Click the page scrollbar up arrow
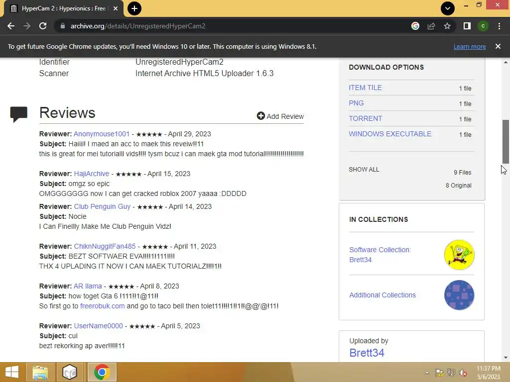Viewport: 510px width, 382px height. point(506,62)
